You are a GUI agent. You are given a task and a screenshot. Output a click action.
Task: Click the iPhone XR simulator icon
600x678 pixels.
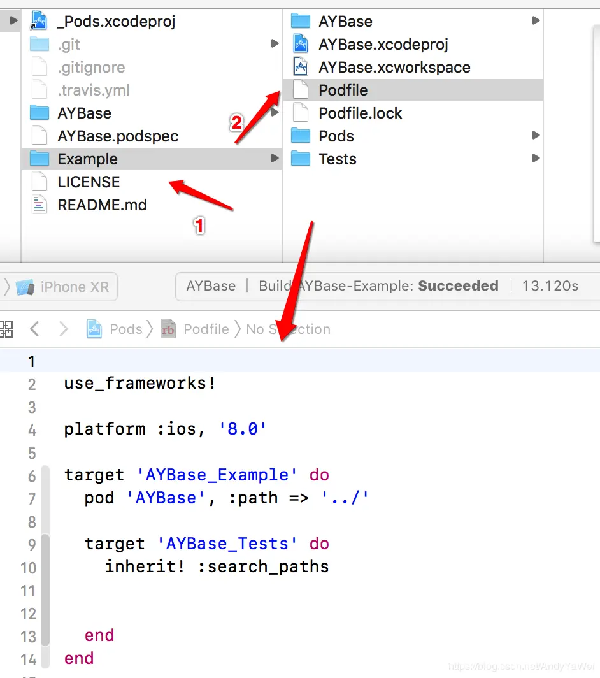[25, 287]
